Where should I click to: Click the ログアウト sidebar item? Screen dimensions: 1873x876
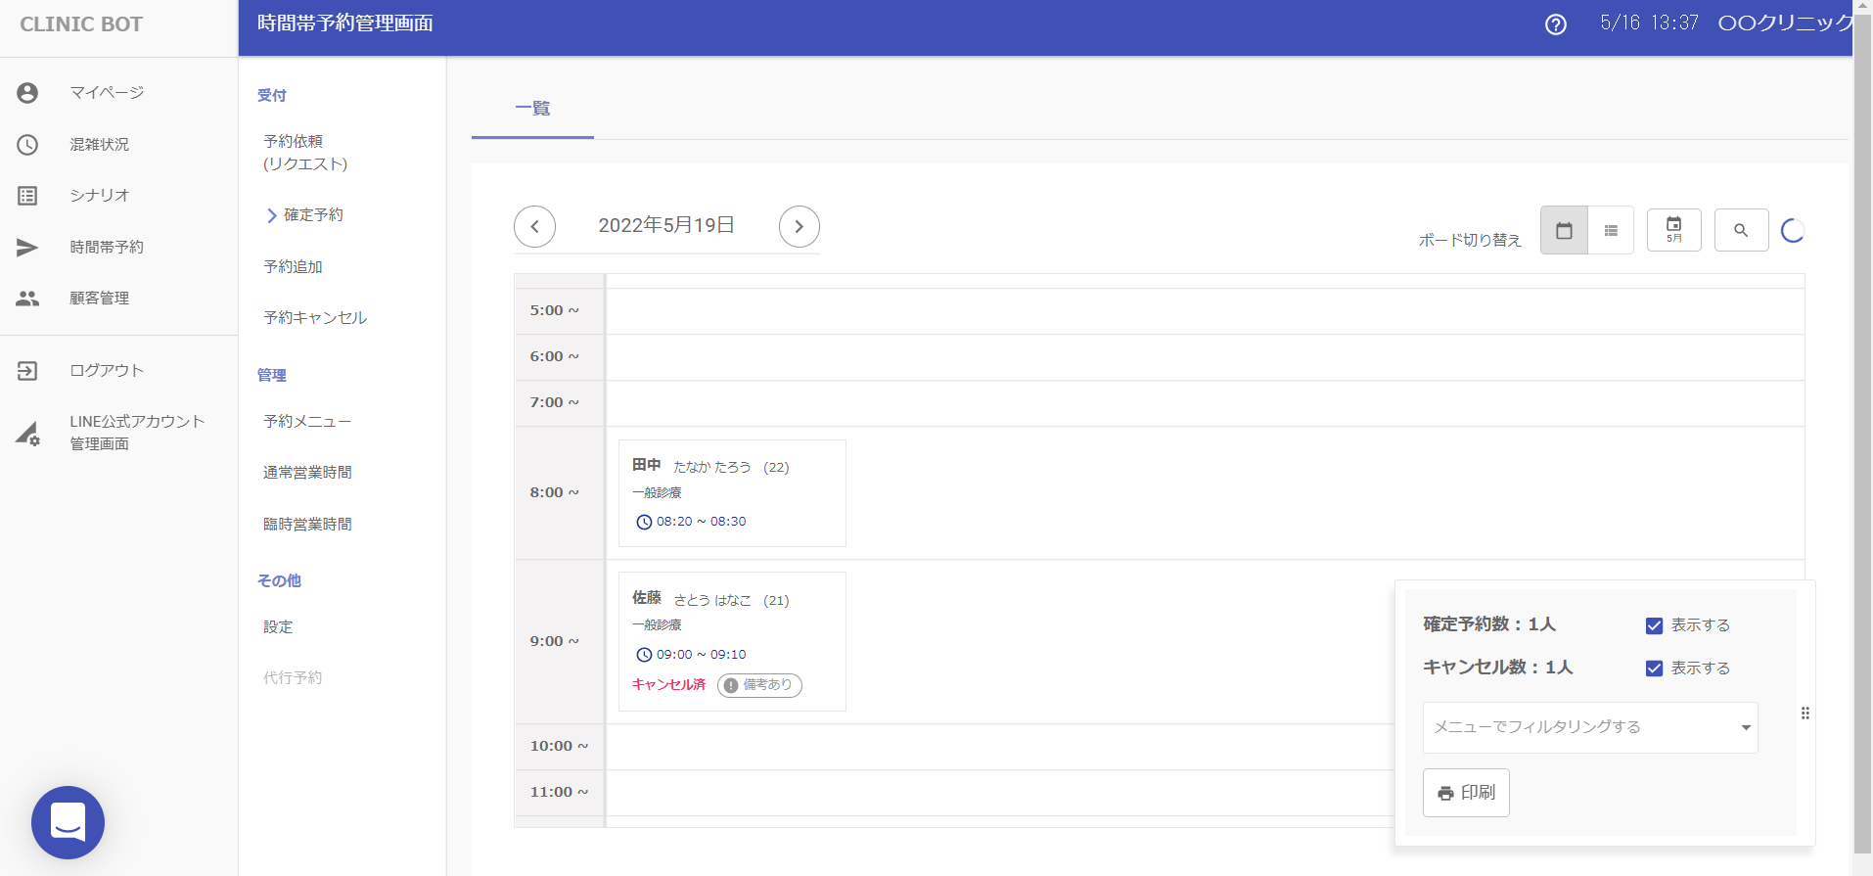tap(106, 371)
